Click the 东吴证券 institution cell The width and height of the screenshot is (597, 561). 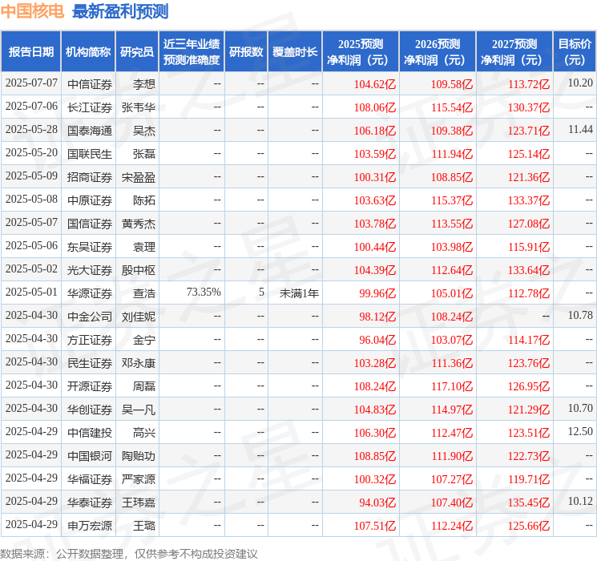[x=90, y=247]
